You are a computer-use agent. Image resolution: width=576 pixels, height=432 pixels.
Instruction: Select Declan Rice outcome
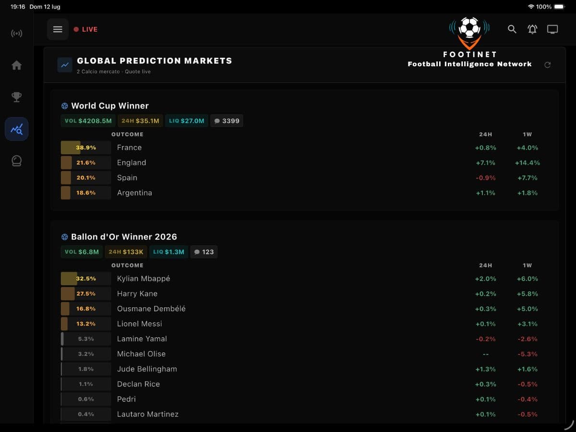pos(304,384)
